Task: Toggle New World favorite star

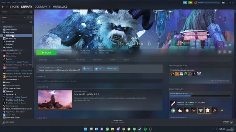Action: coord(230,52)
